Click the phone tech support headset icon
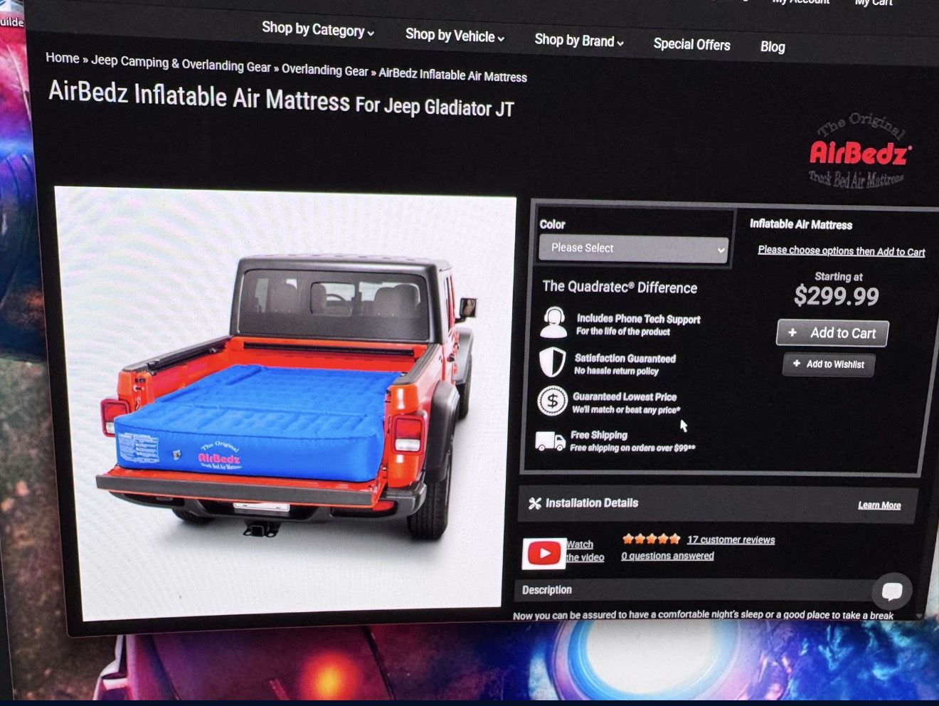 click(x=553, y=322)
